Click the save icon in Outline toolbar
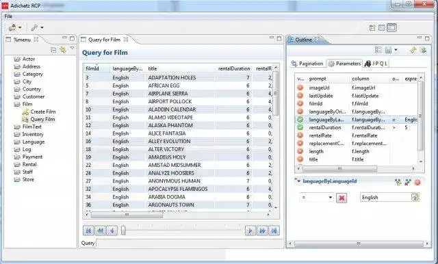This screenshot has height=264, width=438. (x=388, y=50)
